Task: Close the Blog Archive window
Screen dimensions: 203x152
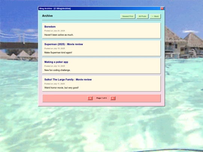Action: (x=162, y=8)
